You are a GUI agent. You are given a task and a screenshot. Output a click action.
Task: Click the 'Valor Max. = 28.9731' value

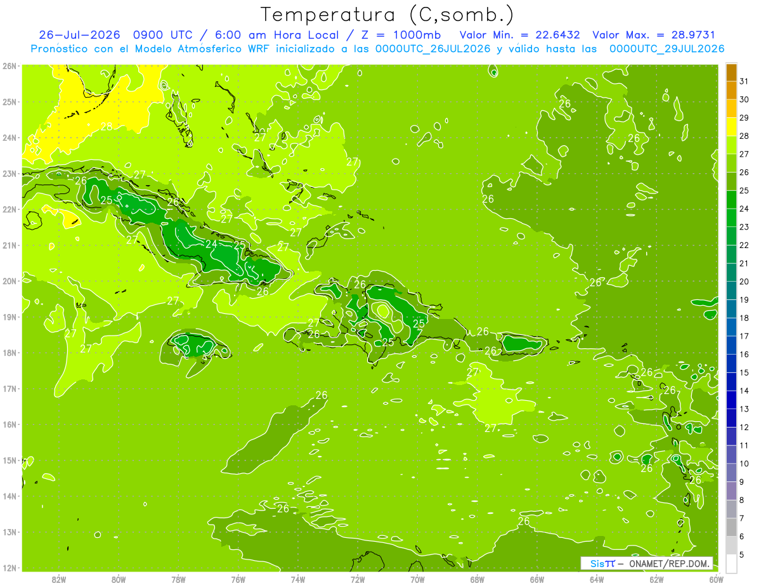coord(653,35)
